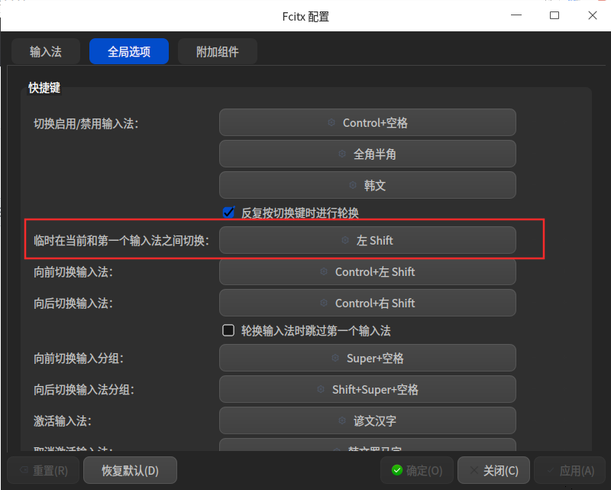Enable 轮换输入法时跳过第一个输入法 checkbox
The image size is (611, 490).
(x=228, y=330)
